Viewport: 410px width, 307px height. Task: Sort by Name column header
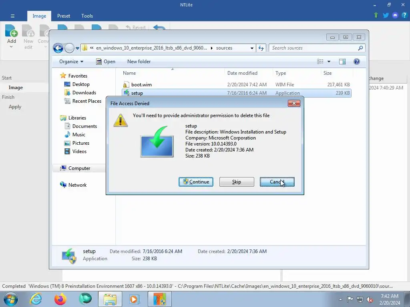tap(173, 73)
